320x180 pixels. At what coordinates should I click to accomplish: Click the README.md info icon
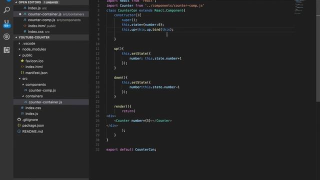(19, 131)
